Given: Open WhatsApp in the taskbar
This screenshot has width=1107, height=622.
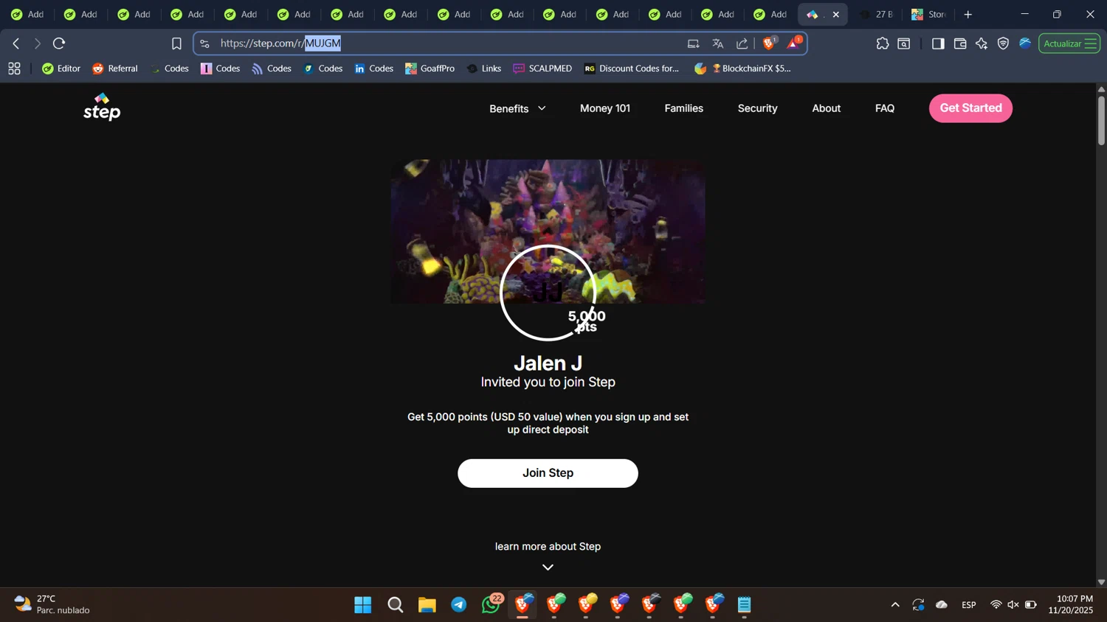Looking at the screenshot, I should (x=491, y=605).
